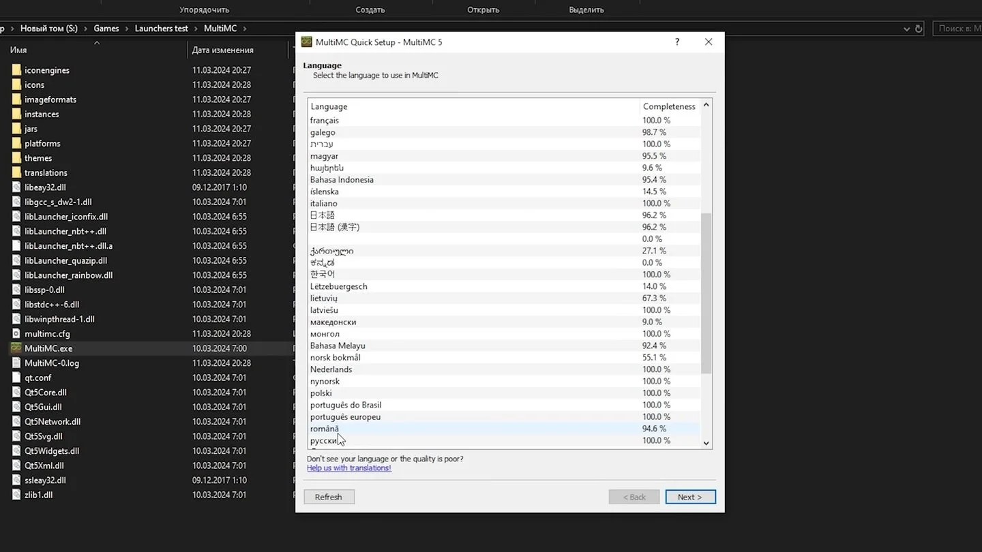Choose italiano as the language
The width and height of the screenshot is (982, 552).
(x=504, y=203)
